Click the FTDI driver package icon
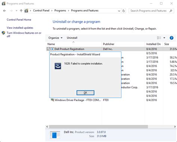 coord(52,100)
